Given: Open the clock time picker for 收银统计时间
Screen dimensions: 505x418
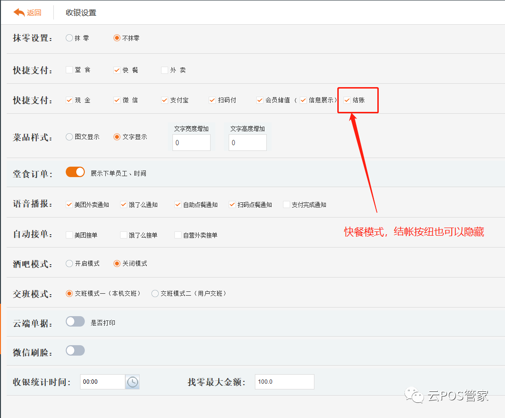Looking at the screenshot, I should pyautogui.click(x=132, y=381).
